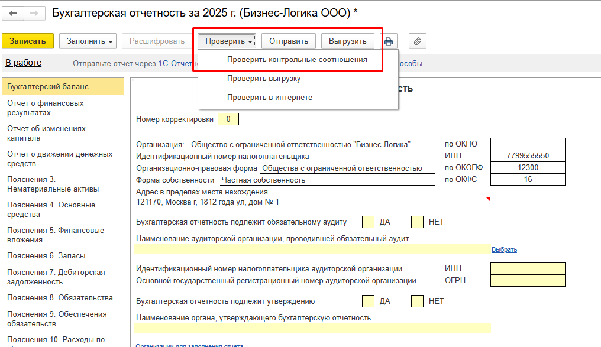
Task: Open Отчет о финансовых результатах section
Action: pos(45,108)
